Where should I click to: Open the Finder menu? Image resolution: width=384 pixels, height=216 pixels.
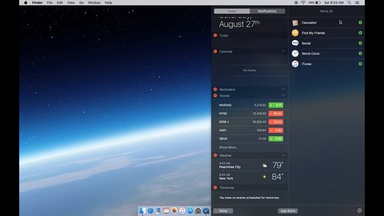(x=37, y=2)
